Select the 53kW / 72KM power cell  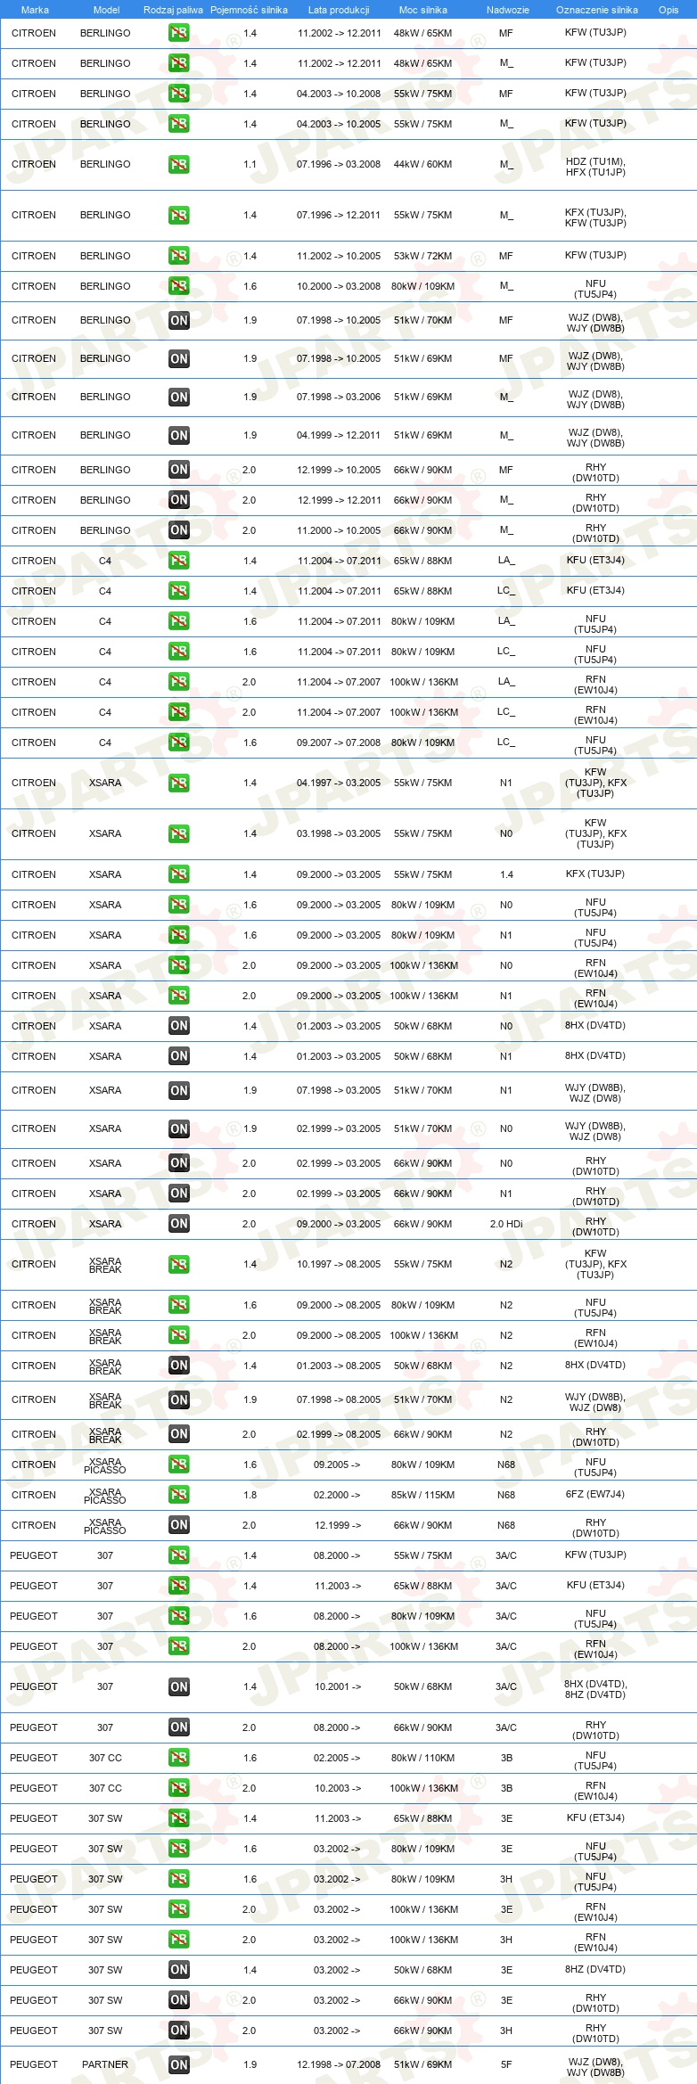pyautogui.click(x=423, y=256)
